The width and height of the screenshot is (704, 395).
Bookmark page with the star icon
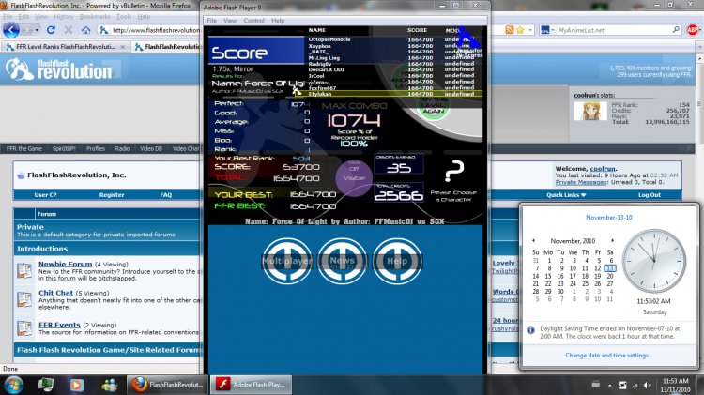tap(520, 30)
